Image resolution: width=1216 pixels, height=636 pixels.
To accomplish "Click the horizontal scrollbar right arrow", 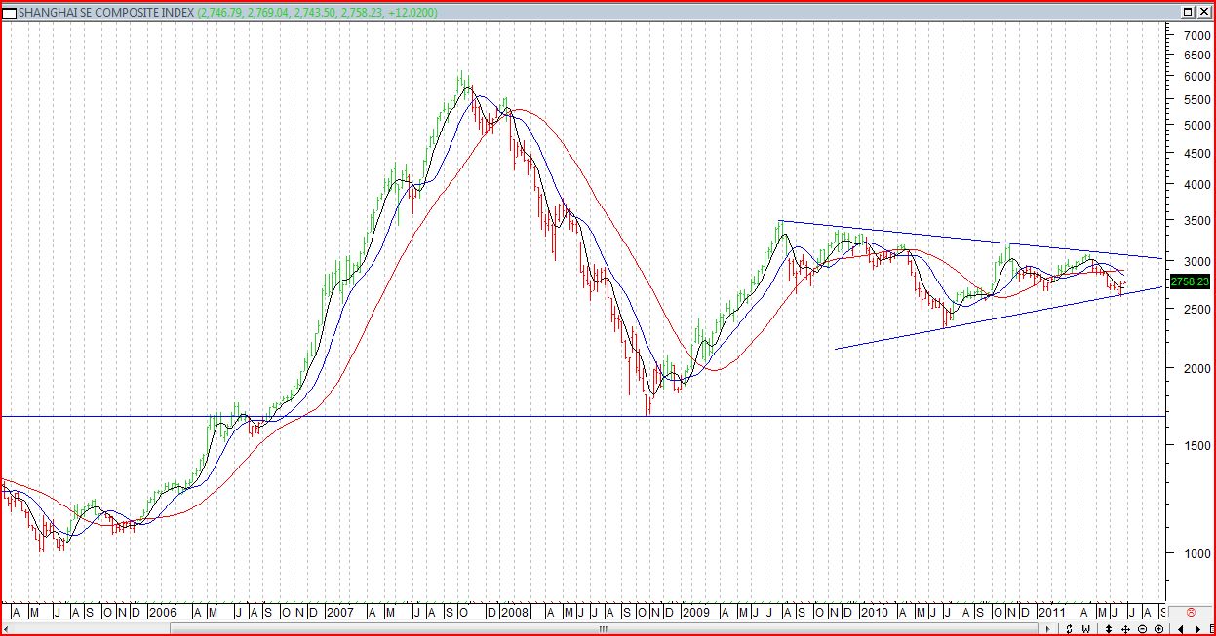I will 1047,629.
